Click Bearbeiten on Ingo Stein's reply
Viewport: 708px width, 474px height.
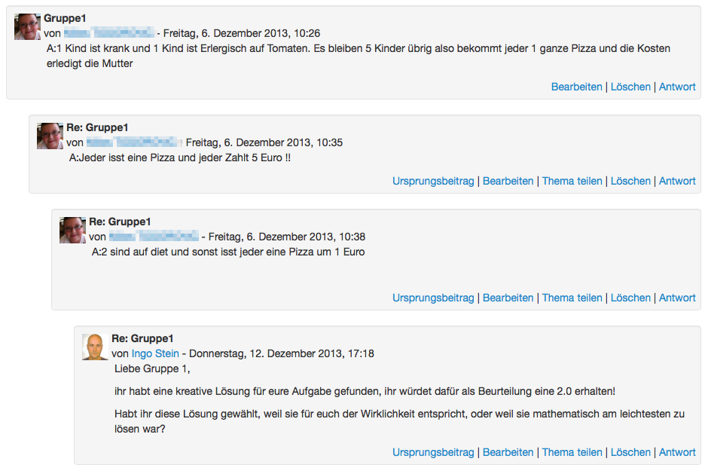[x=508, y=452]
